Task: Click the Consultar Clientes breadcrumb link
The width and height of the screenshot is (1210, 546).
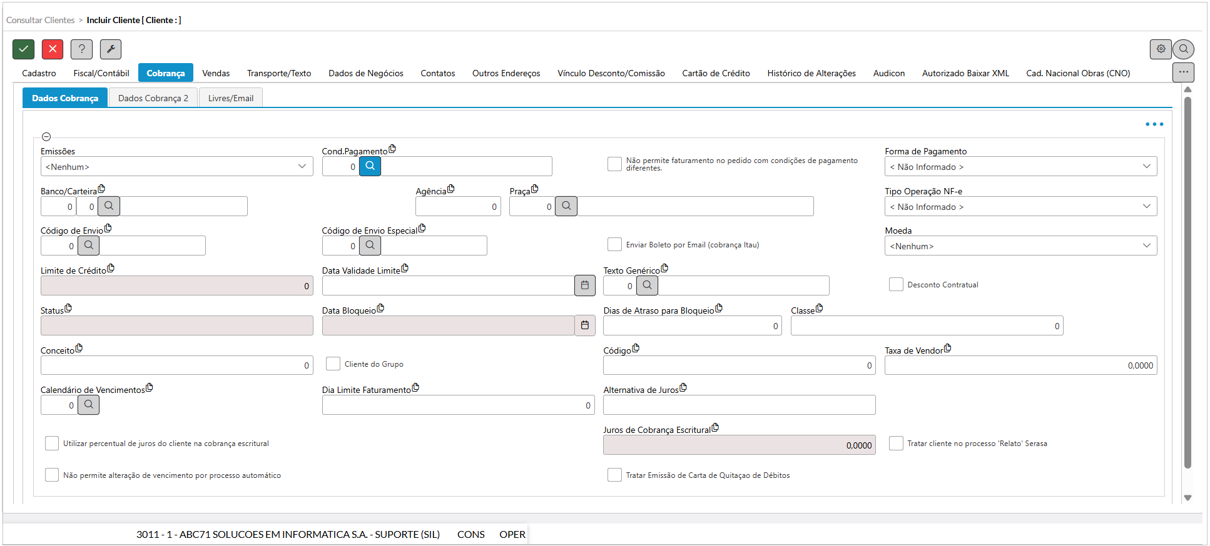Action: pyautogui.click(x=41, y=20)
